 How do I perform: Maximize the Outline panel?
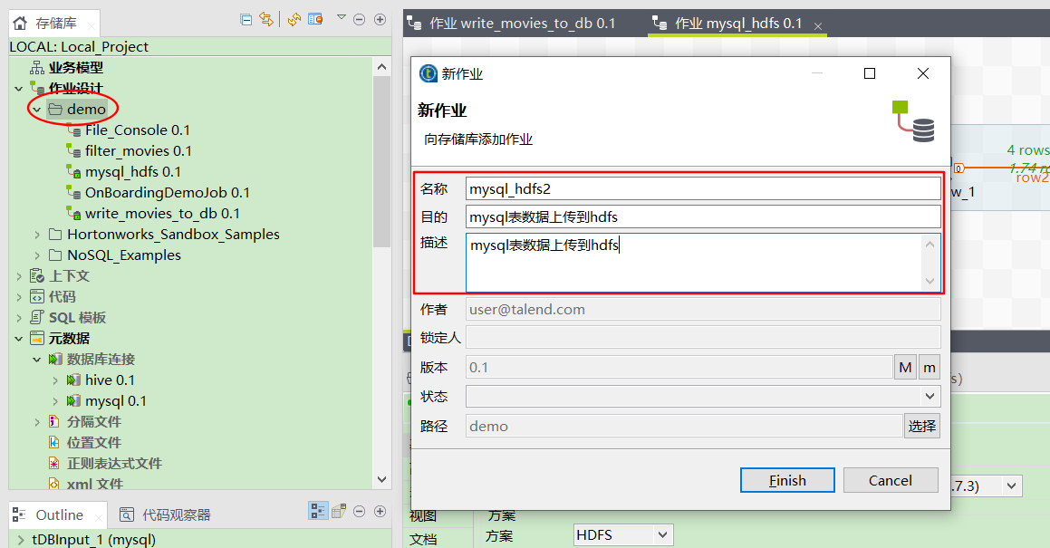point(380,510)
